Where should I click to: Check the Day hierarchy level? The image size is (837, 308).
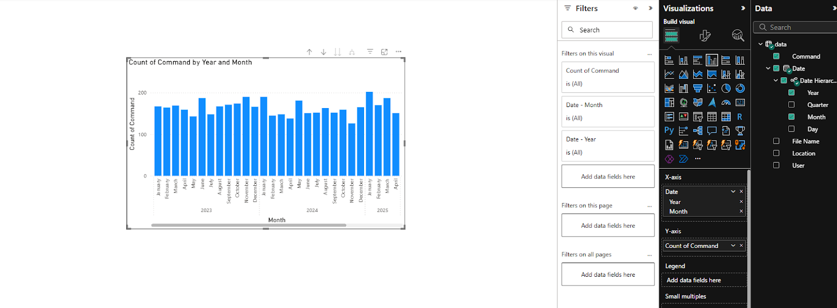tap(791, 128)
